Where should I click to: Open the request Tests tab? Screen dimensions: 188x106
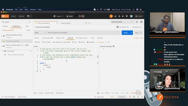92,38
